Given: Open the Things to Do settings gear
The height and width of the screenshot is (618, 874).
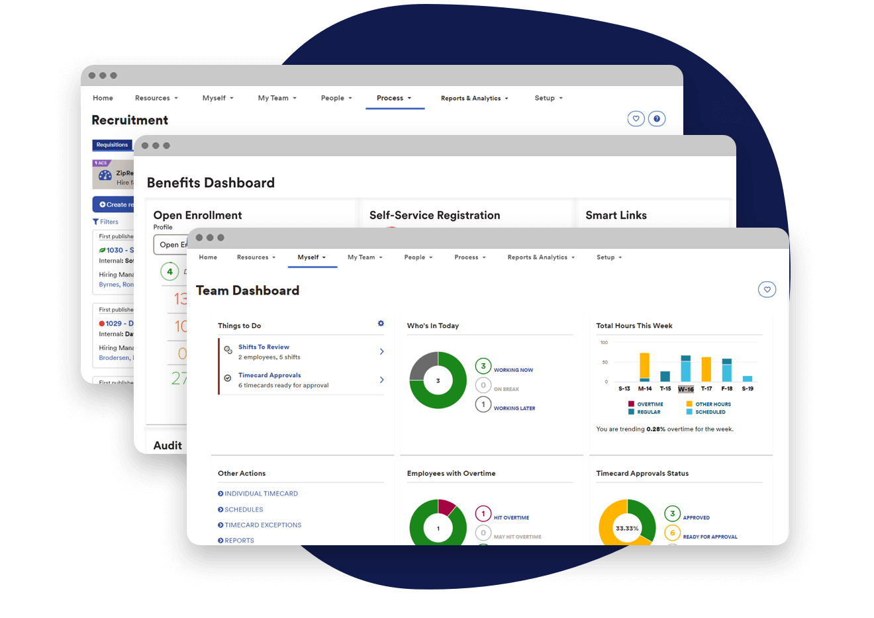Looking at the screenshot, I should coord(381,324).
